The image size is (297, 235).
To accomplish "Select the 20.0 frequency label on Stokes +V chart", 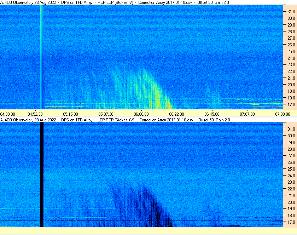I will coord(291,202).
